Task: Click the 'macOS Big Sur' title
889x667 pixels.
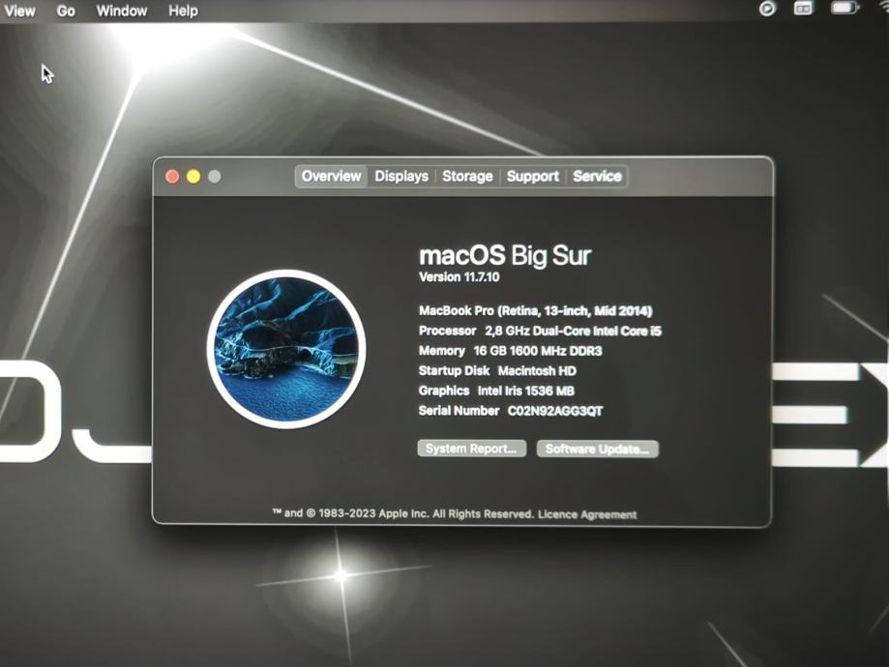Action: [505, 255]
